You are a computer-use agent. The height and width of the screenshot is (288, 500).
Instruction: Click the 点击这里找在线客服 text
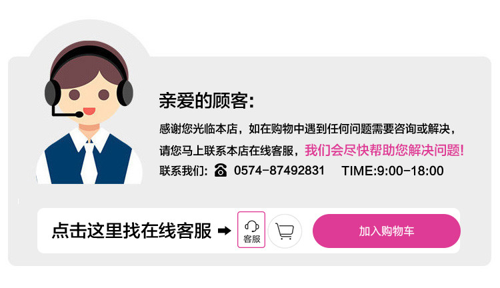tap(132, 231)
